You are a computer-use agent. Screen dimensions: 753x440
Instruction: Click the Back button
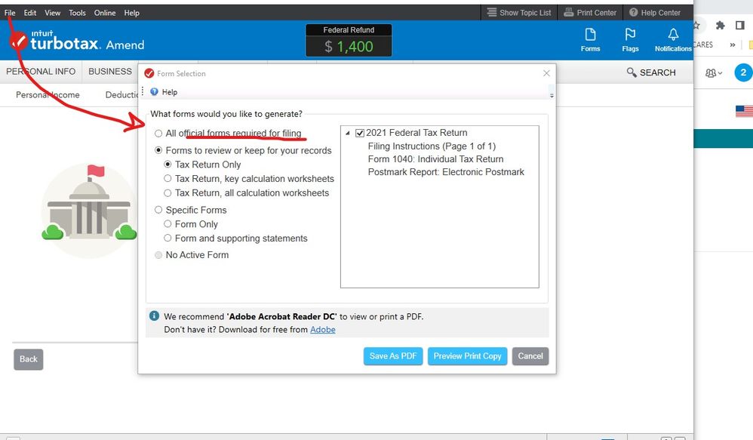pyautogui.click(x=29, y=359)
